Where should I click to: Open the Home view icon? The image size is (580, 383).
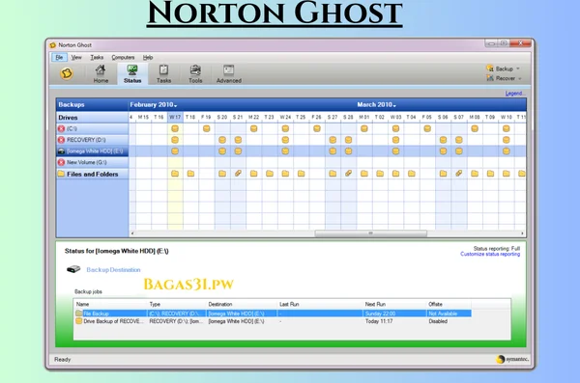pyautogui.click(x=101, y=73)
